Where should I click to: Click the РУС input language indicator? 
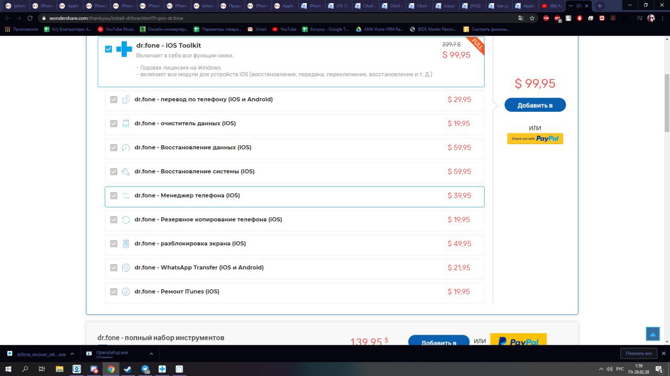click(620, 369)
